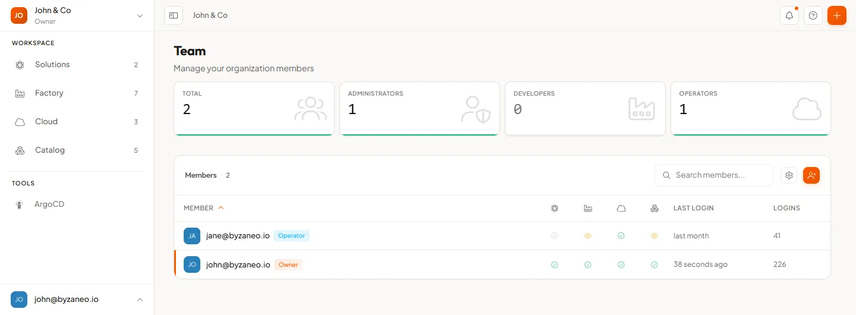Click the ArgoCD tool icon
Viewport: 856px width, 315px height.
(x=20, y=204)
